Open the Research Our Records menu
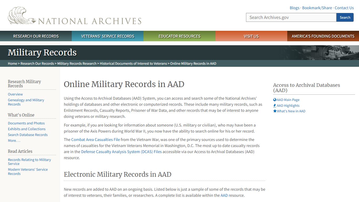The height and width of the screenshot is (202, 359). 36,36
